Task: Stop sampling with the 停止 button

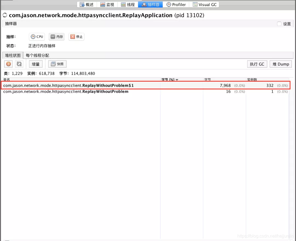Action: point(76,37)
